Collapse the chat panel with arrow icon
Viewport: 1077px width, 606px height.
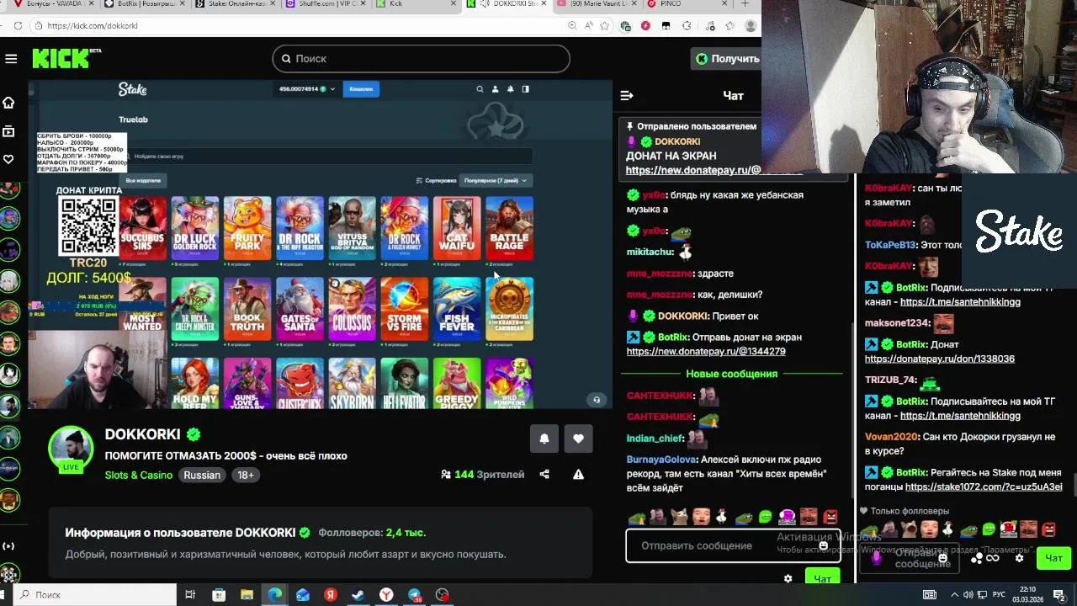(x=627, y=96)
